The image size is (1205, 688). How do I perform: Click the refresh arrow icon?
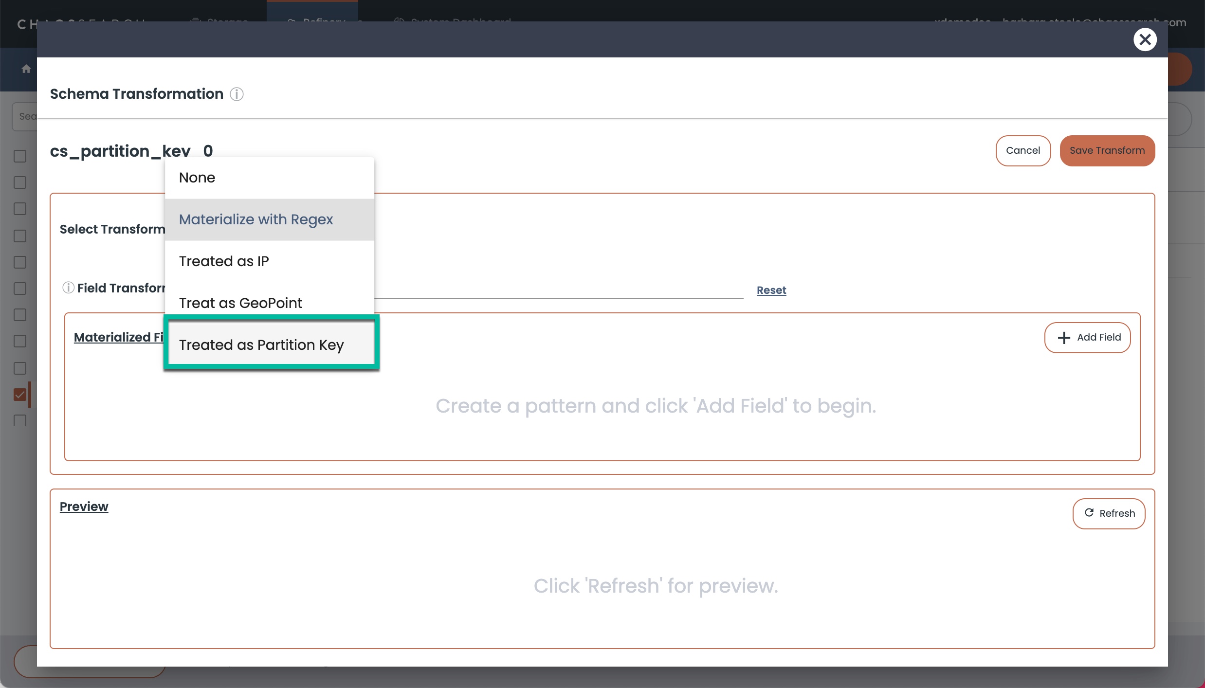click(1089, 513)
